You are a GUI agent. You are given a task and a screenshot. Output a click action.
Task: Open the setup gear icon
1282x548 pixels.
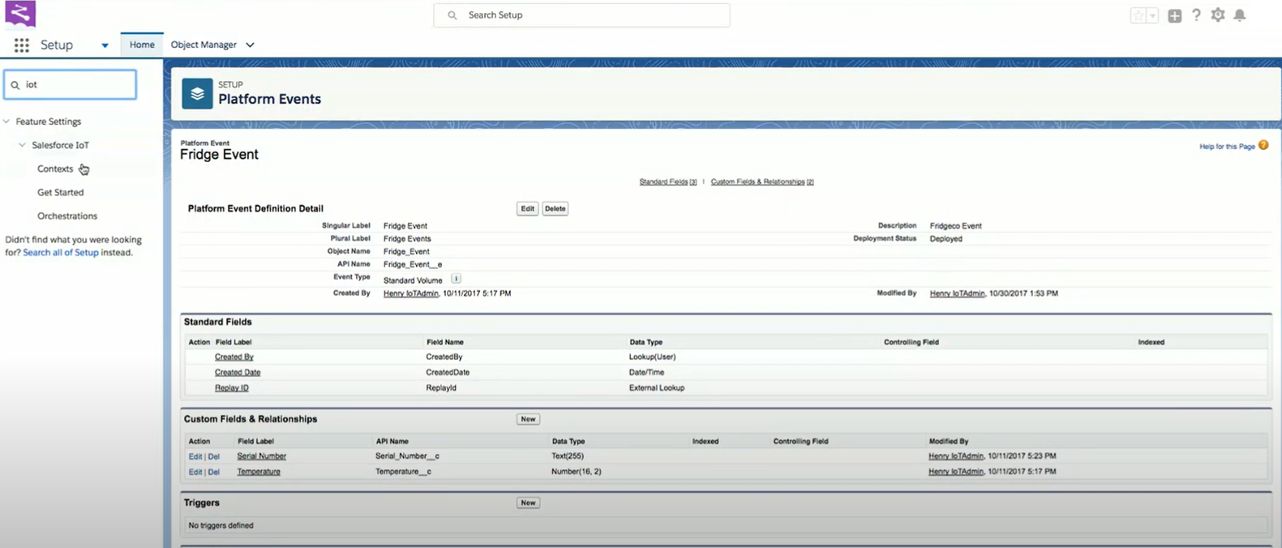point(1218,15)
